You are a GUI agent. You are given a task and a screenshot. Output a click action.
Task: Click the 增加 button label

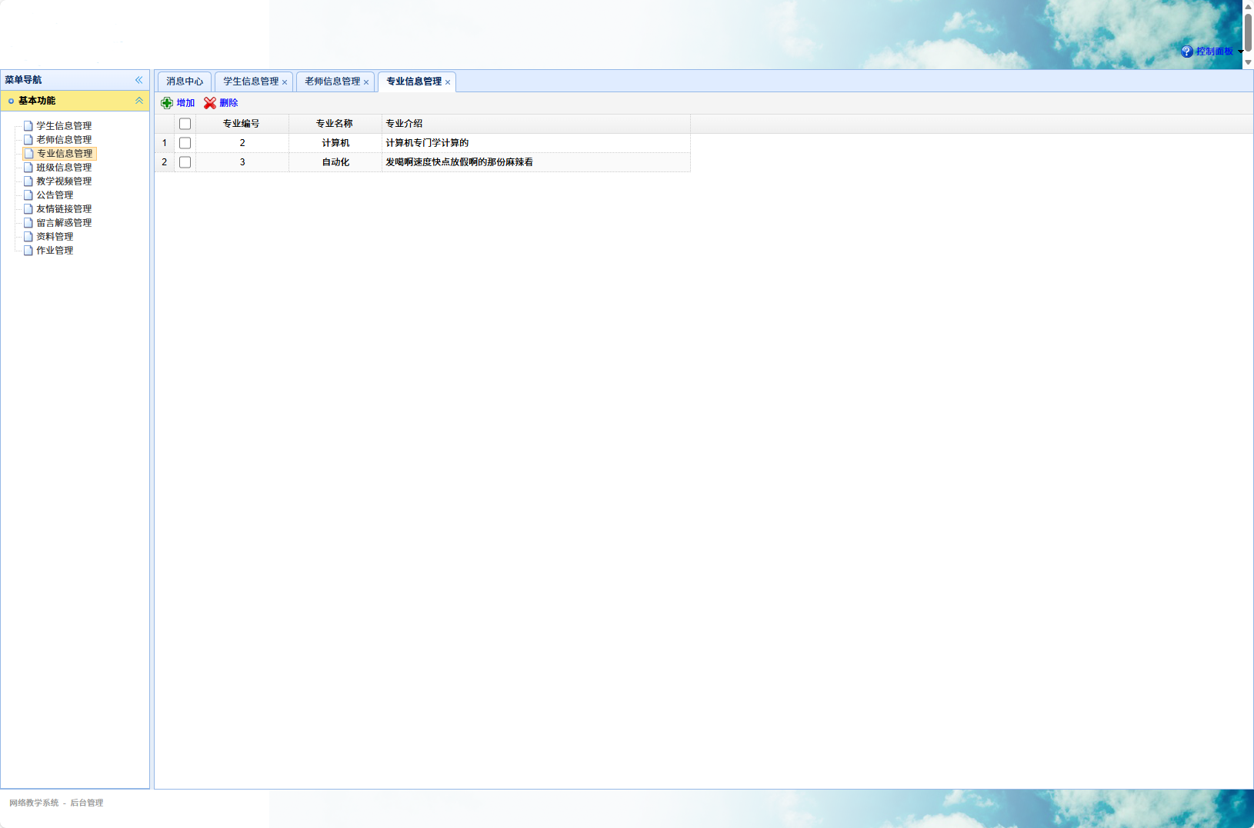click(x=185, y=103)
